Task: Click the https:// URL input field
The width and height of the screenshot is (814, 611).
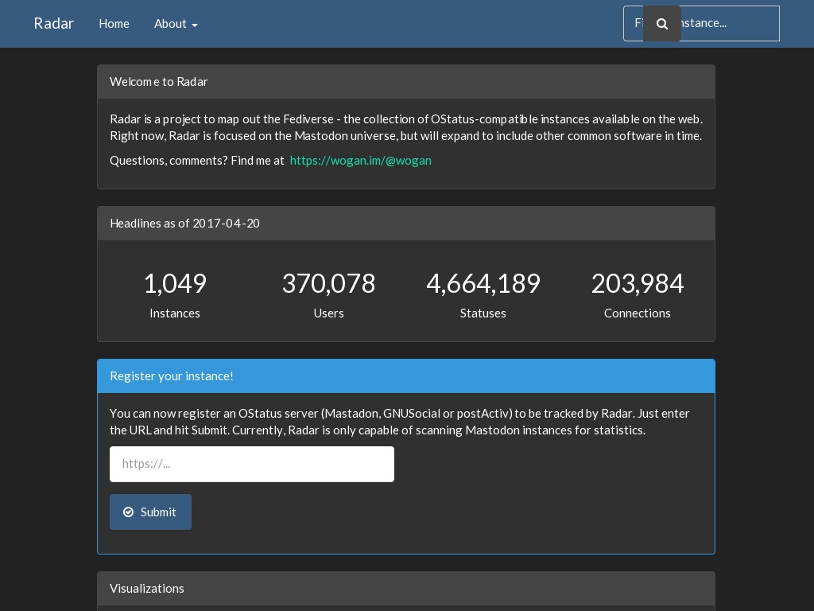Action: pos(252,464)
